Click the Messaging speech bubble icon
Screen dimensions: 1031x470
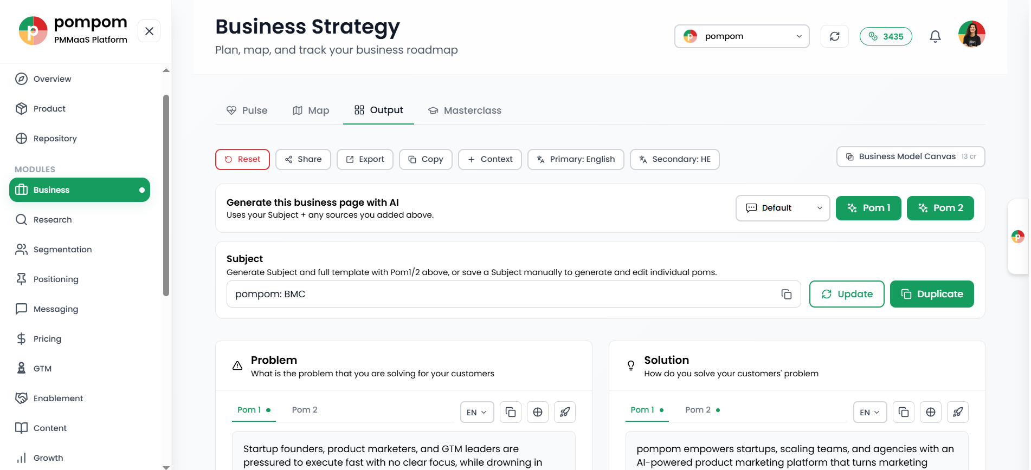(x=21, y=309)
